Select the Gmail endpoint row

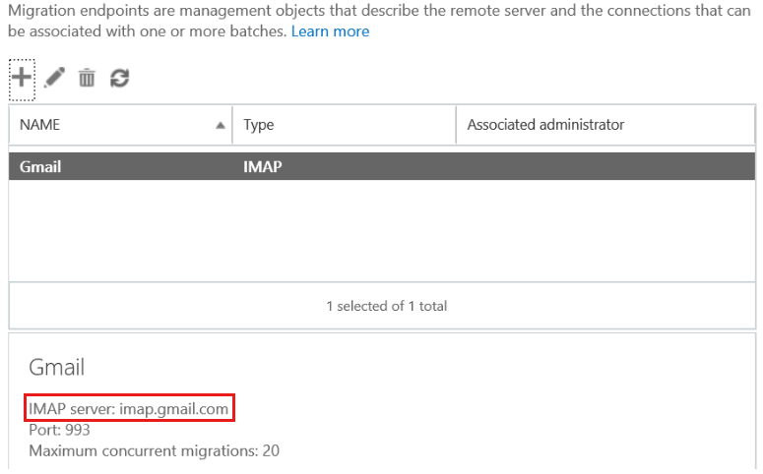pyautogui.click(x=382, y=166)
